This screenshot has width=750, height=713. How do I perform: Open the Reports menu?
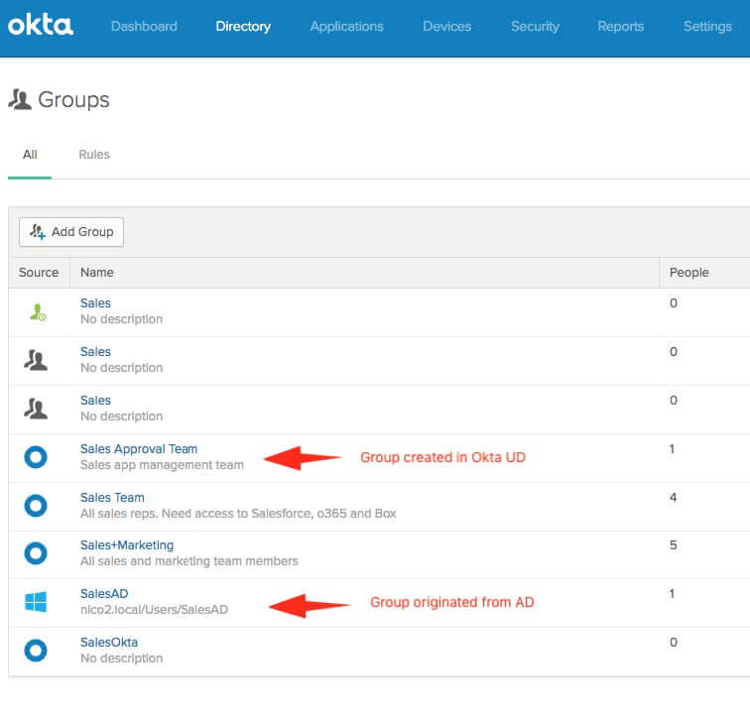point(620,27)
